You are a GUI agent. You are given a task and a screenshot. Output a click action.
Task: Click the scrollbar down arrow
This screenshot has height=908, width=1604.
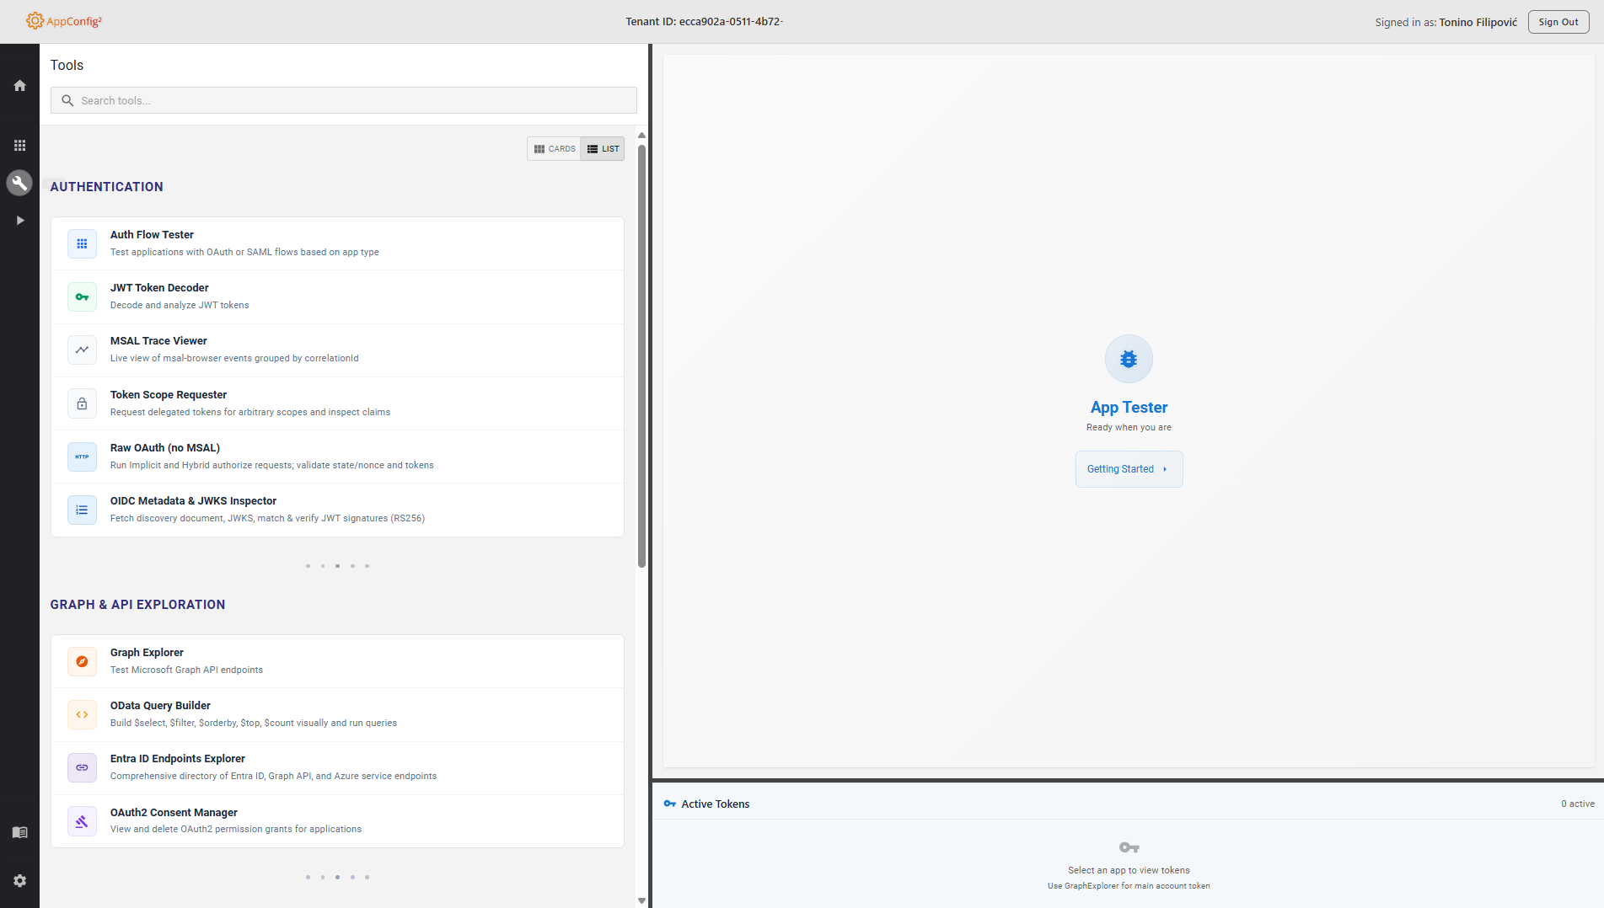click(x=641, y=900)
